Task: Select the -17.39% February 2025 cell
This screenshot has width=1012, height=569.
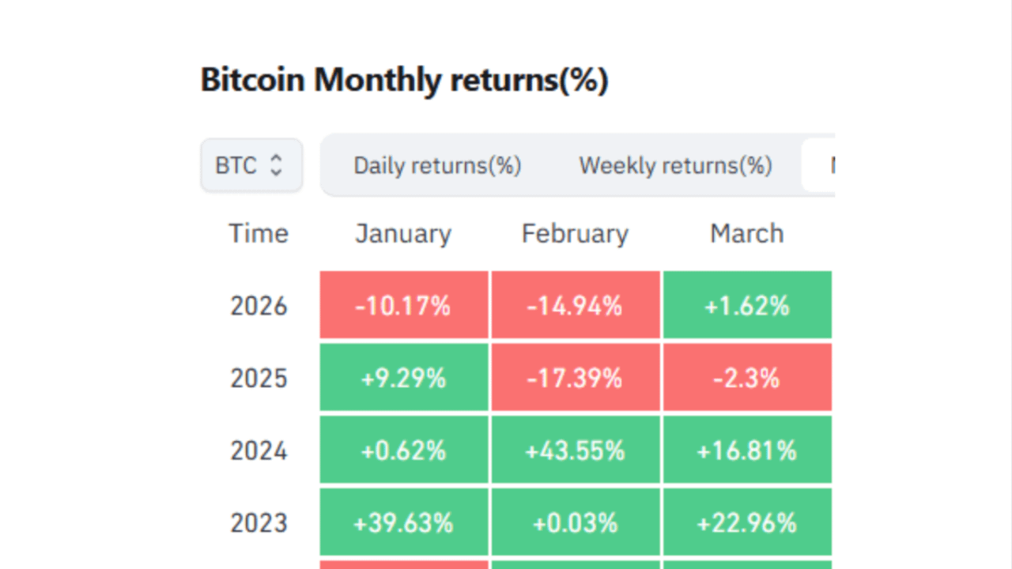Action: click(x=575, y=378)
